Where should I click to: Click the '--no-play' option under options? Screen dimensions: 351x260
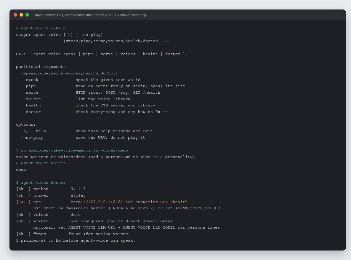click(32, 138)
